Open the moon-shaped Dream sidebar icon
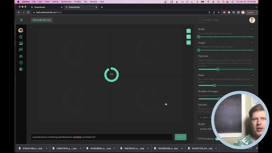 click(21, 37)
